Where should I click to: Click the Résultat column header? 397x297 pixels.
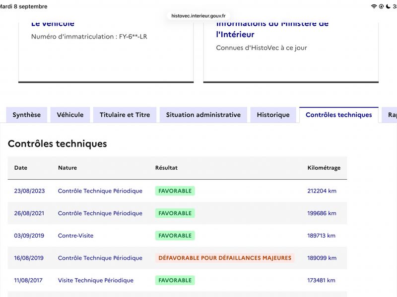(x=166, y=168)
